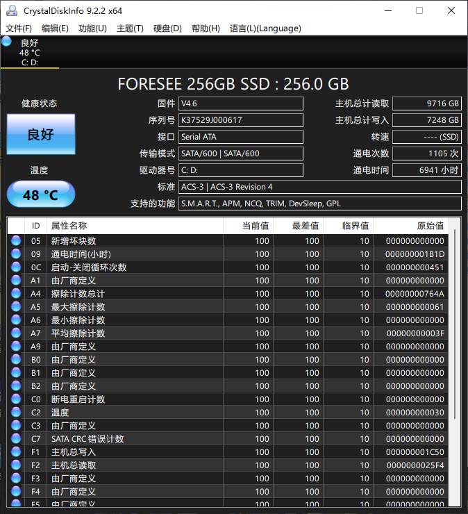Open the 文件(F) menu
The height and width of the screenshot is (514, 468).
[x=19, y=28]
